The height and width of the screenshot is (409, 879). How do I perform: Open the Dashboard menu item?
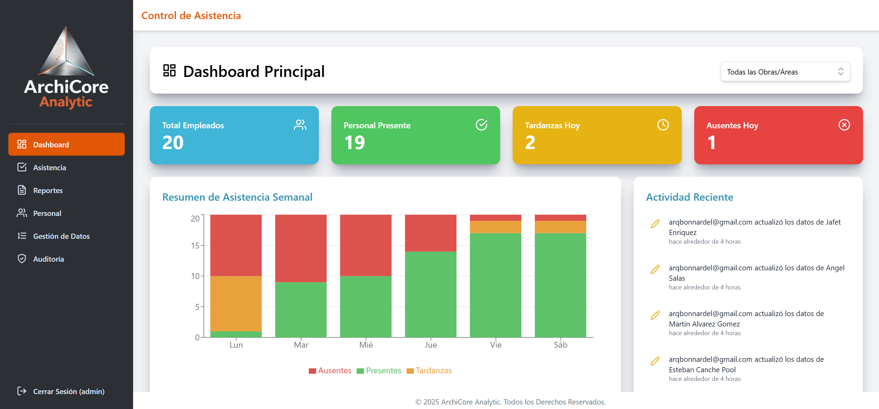click(x=67, y=144)
